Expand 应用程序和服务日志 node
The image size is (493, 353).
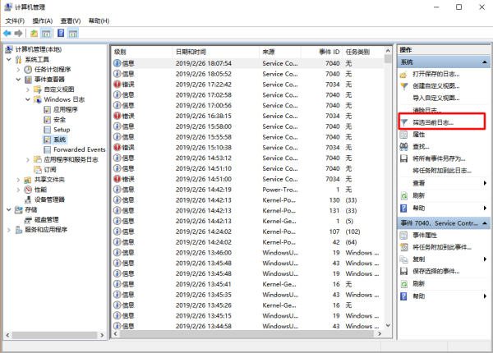coord(28,160)
